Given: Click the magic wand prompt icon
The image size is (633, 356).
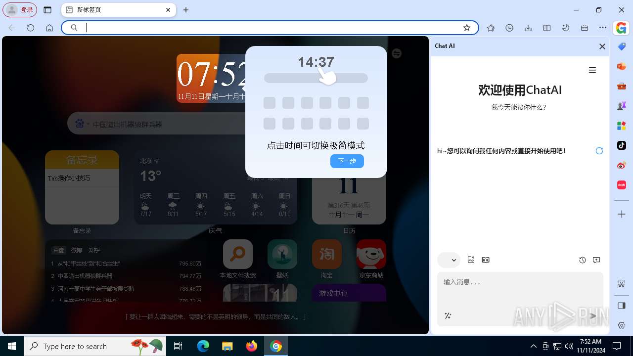Looking at the screenshot, I should (x=448, y=316).
